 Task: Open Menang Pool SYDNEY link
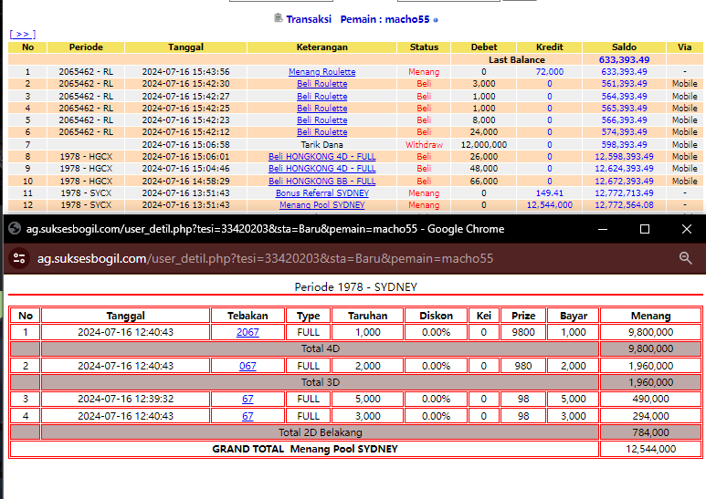(321, 205)
